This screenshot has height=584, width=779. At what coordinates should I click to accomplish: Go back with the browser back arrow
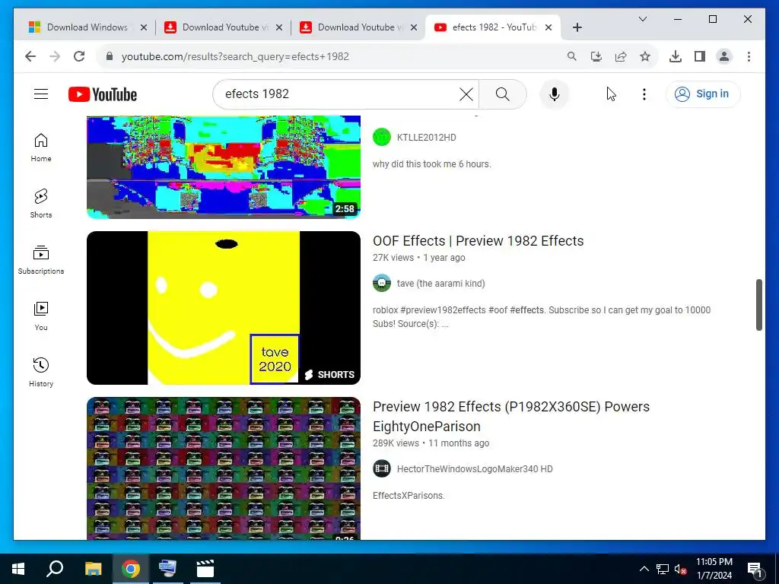click(x=30, y=56)
